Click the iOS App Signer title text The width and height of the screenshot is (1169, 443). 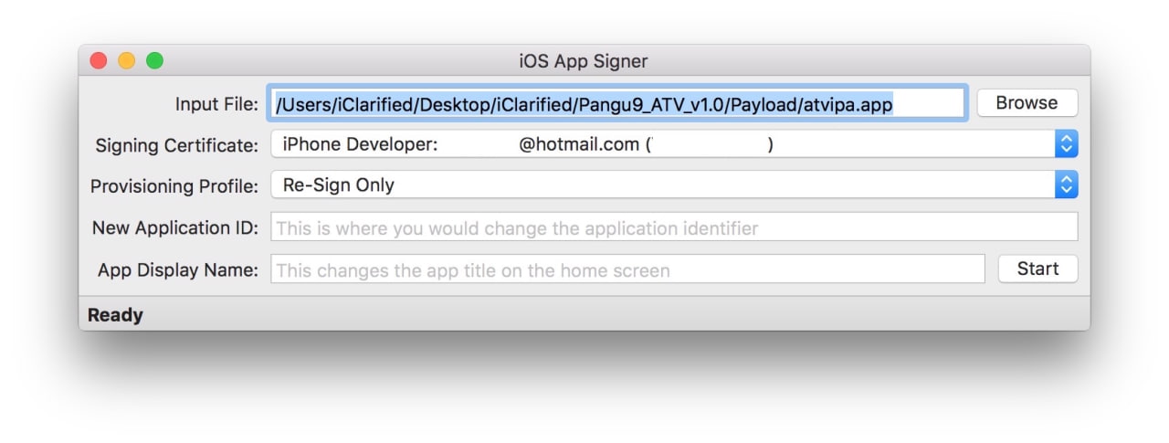click(x=583, y=61)
